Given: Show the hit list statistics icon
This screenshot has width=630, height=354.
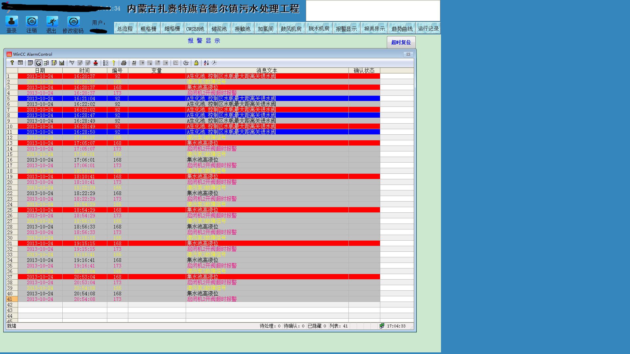Looking at the screenshot, I should tap(62, 63).
